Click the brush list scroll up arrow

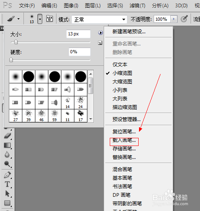coord(91,74)
